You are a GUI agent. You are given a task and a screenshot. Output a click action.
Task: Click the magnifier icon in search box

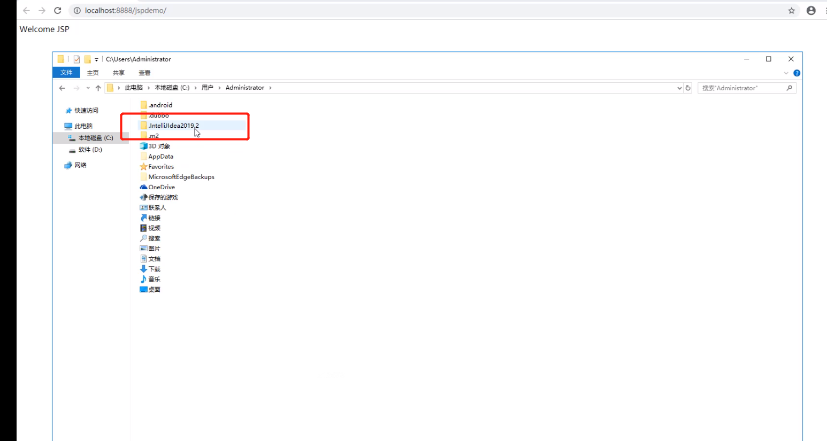[x=790, y=88]
